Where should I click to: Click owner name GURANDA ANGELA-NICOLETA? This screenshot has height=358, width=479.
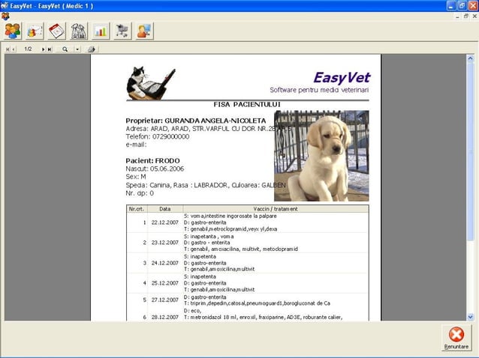click(215, 121)
